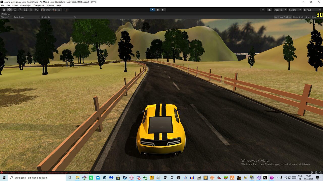Open the Account dropdown

click(x=280, y=10)
